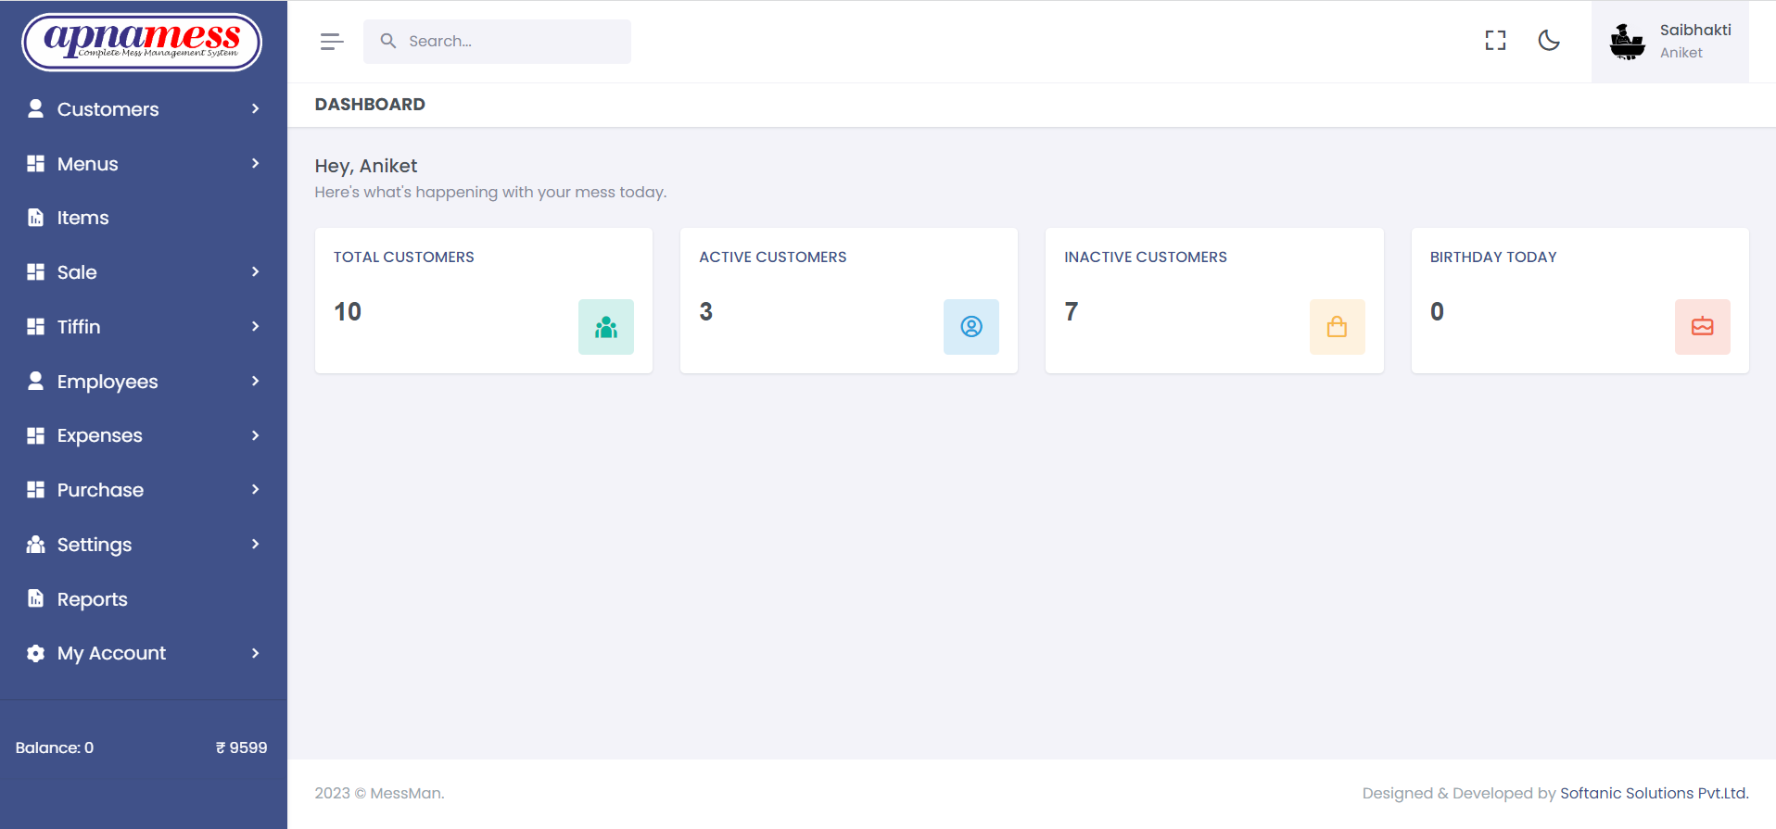Expand the Employees submenu chevron

point(255,381)
